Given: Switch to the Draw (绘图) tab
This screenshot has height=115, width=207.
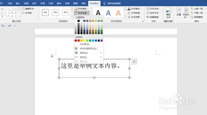Looking at the screenshot, I should point(26,3).
